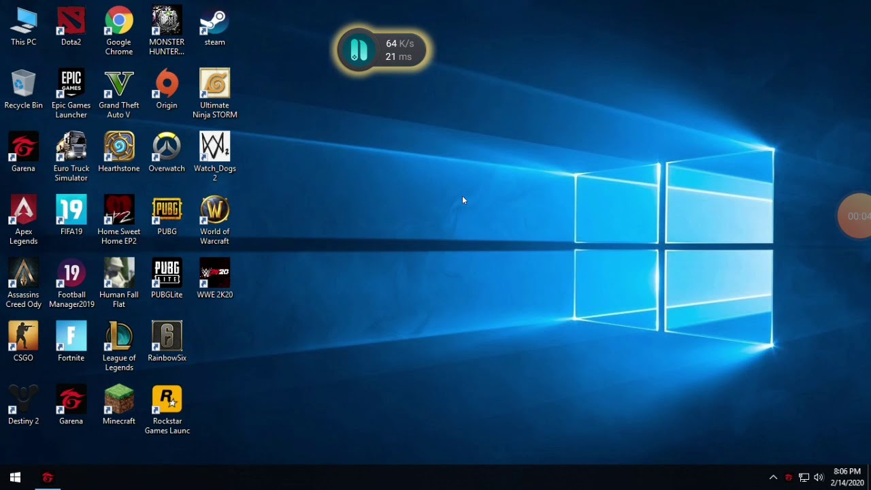
Task: Open the Windows Start menu
Action: pos(16,477)
